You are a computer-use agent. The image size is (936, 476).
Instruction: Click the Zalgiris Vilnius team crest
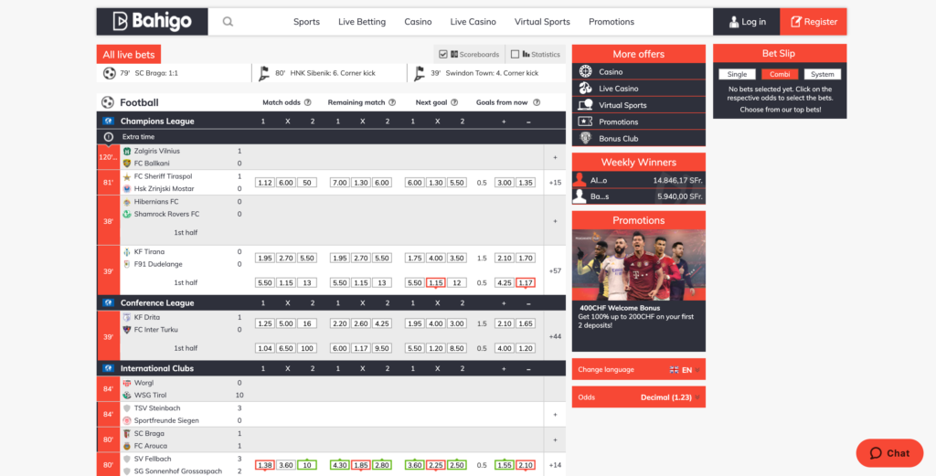126,152
